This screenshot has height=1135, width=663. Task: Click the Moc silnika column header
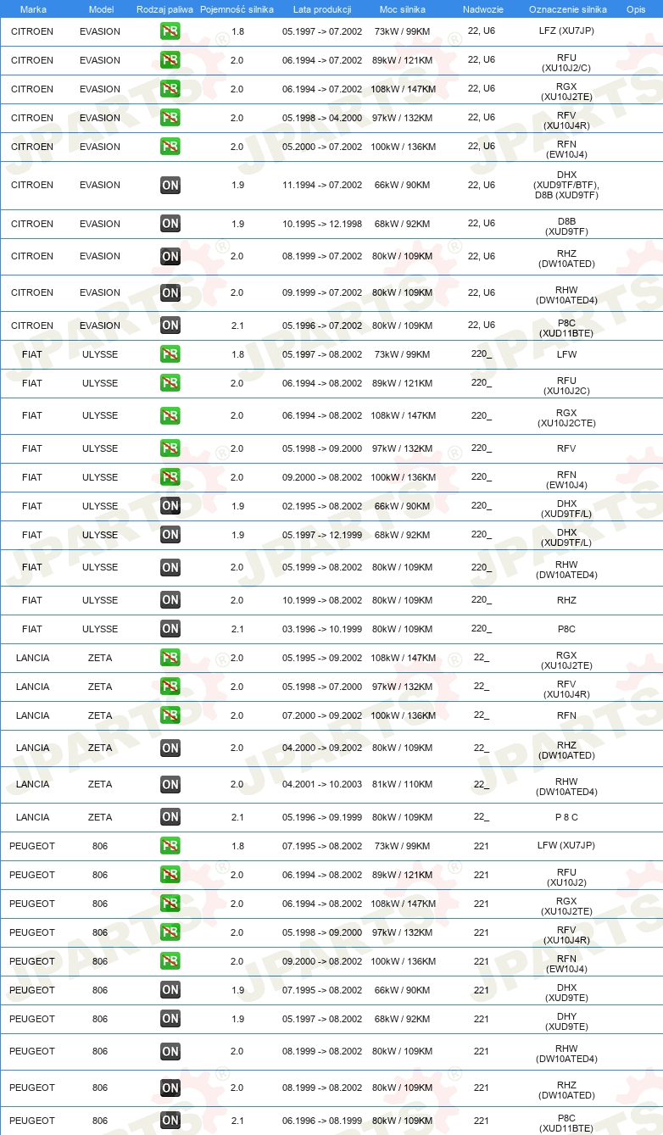(x=402, y=8)
